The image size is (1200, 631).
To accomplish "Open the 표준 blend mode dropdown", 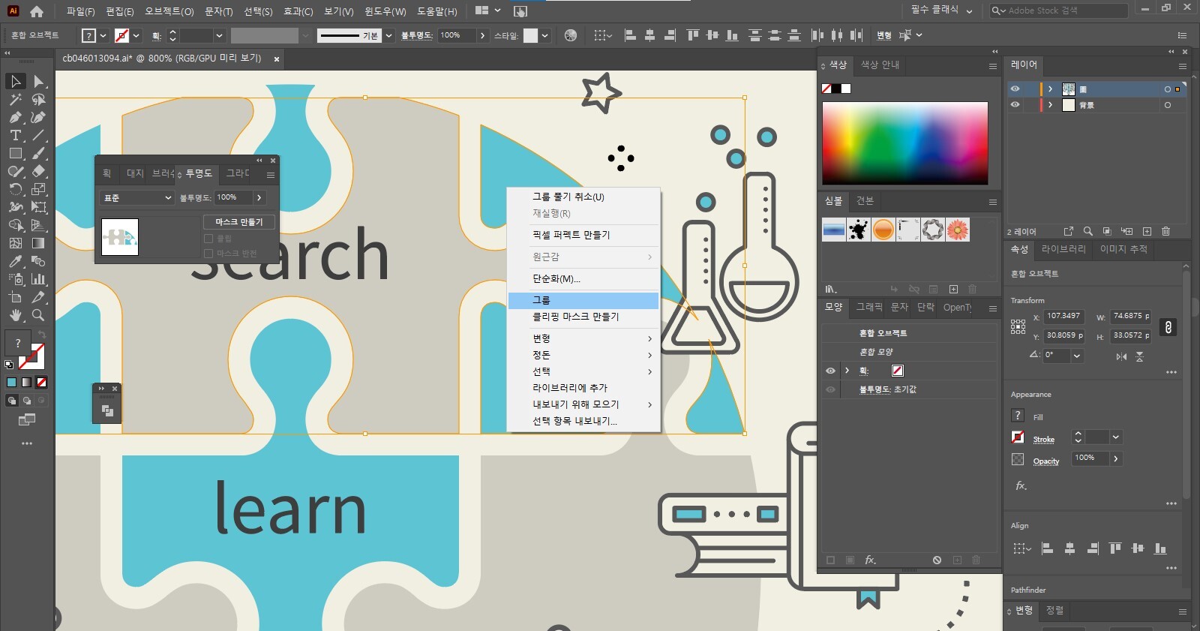I will coord(137,197).
